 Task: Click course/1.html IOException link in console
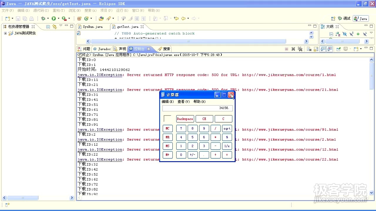tap(100, 75)
